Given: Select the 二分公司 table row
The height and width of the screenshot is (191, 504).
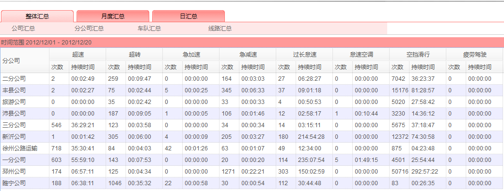Looking at the screenshot, I should pos(252,79).
